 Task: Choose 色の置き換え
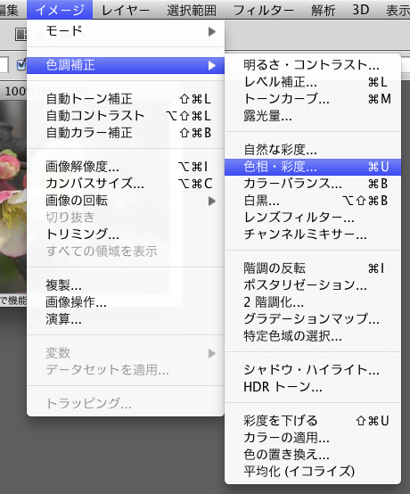click(313, 455)
